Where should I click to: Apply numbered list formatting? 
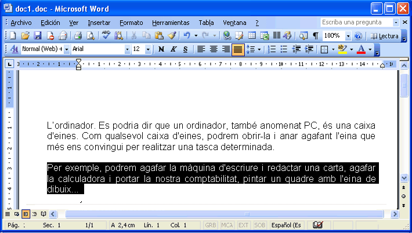pyautogui.click(x=272, y=49)
